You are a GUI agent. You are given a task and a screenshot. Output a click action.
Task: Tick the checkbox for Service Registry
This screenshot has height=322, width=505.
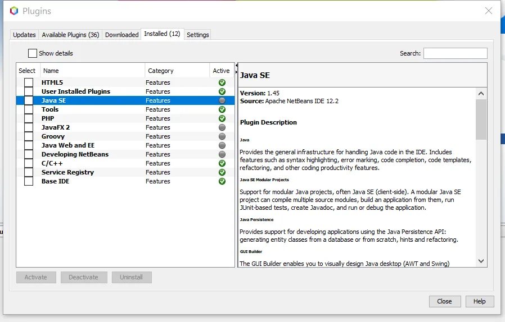(29, 173)
